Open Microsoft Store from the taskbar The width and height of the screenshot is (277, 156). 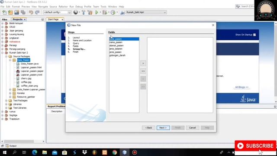click(x=64, y=152)
